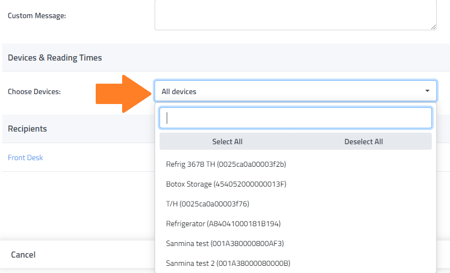Focus the device search field
Image resolution: width=450 pixels, height=273 pixels.
click(295, 118)
